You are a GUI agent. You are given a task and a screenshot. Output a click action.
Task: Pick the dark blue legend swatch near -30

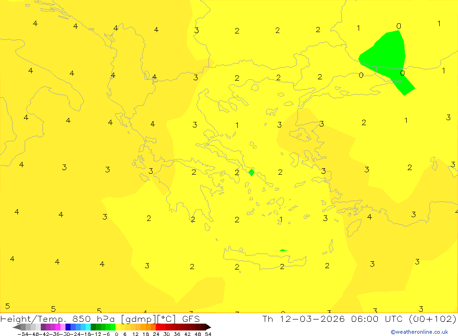coord(68,327)
